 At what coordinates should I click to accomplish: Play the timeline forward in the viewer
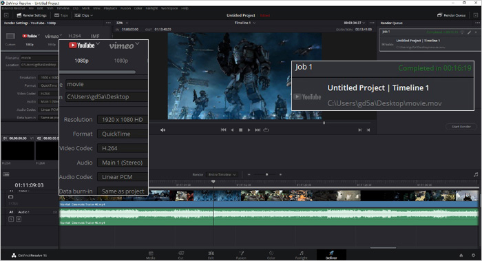(249, 130)
